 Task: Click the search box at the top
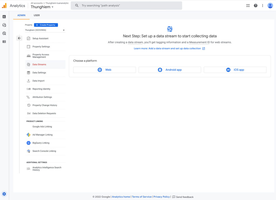[x=126, y=6]
